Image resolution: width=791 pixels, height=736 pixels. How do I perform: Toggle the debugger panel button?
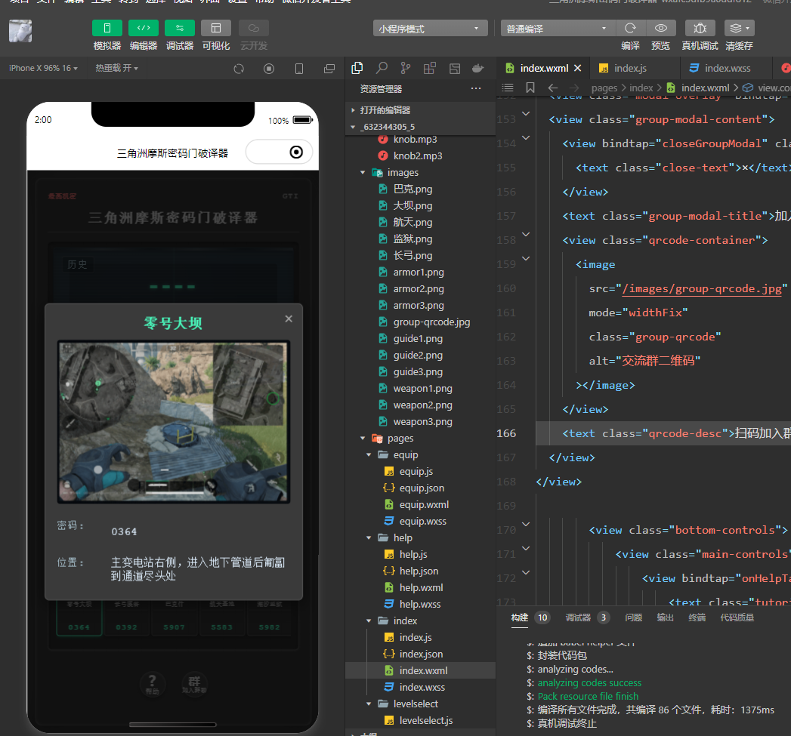[x=179, y=29]
